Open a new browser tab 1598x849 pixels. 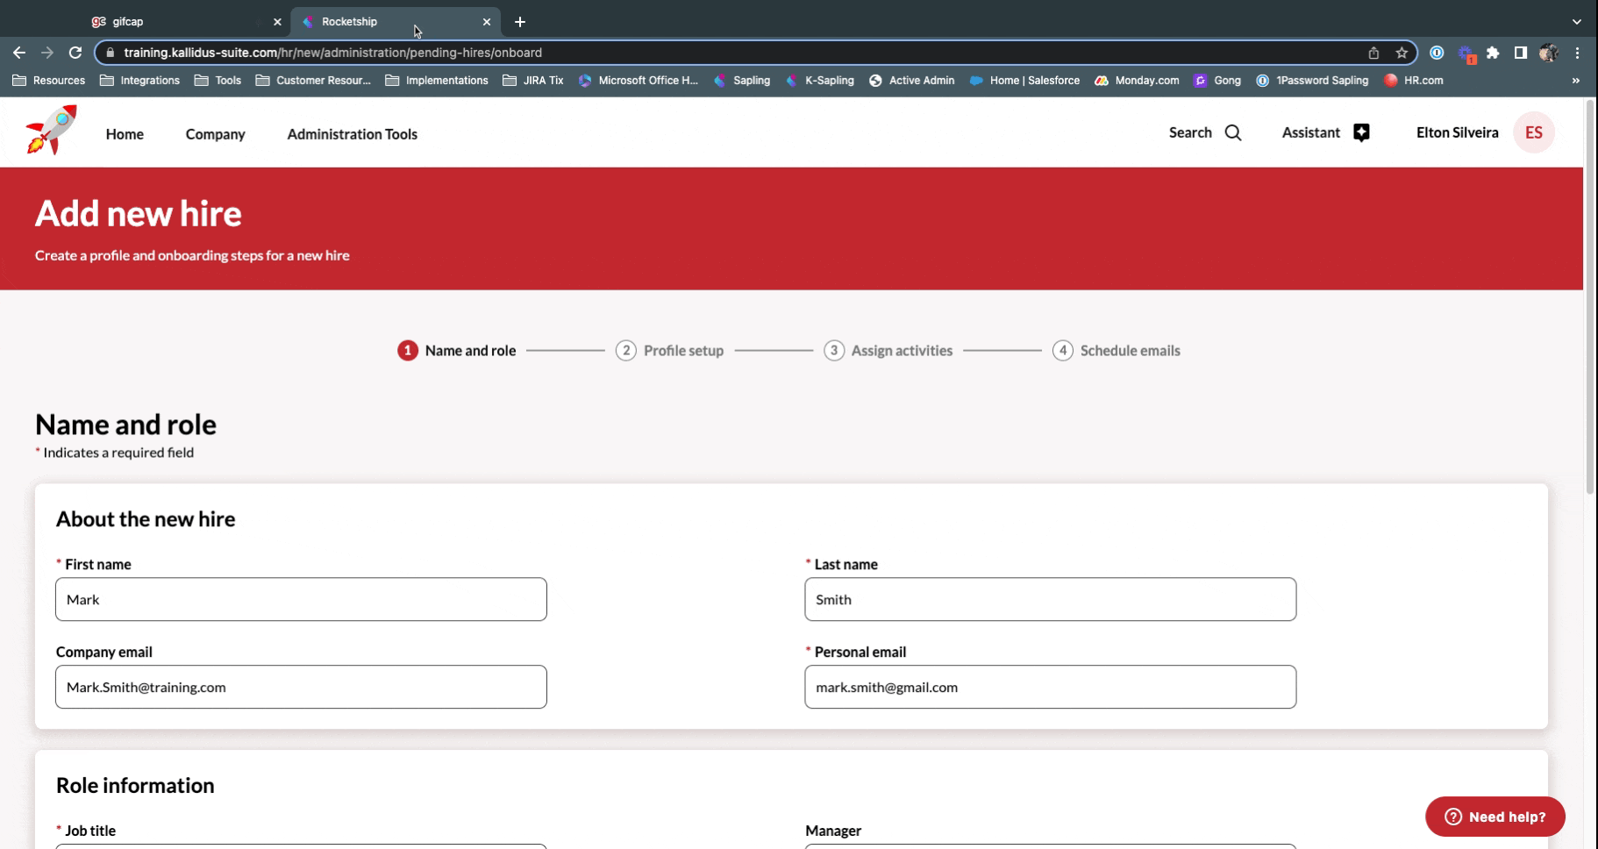[x=520, y=22]
